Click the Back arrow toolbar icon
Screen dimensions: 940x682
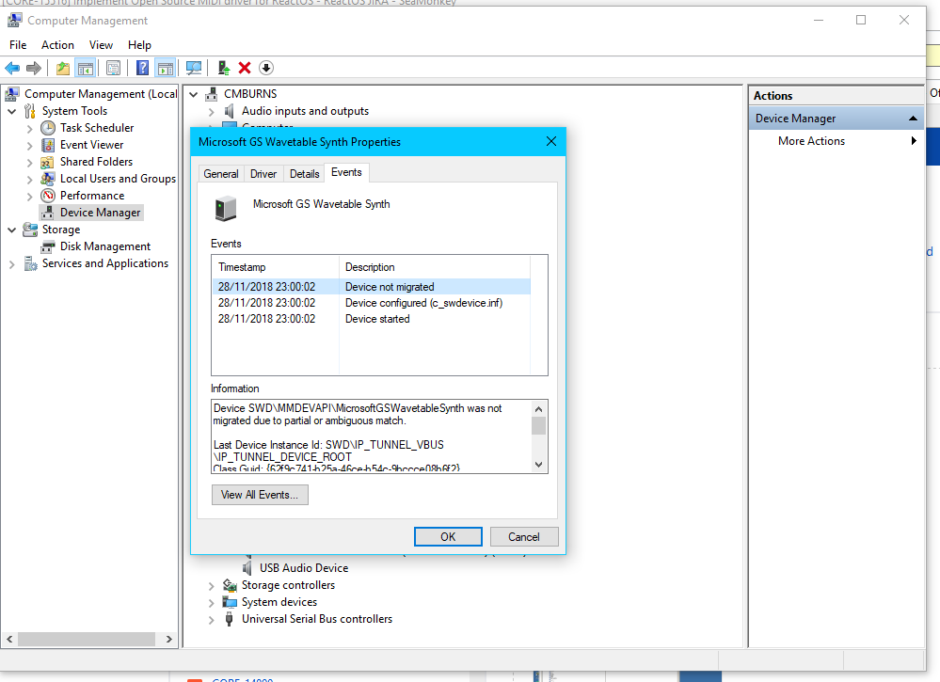(12, 68)
